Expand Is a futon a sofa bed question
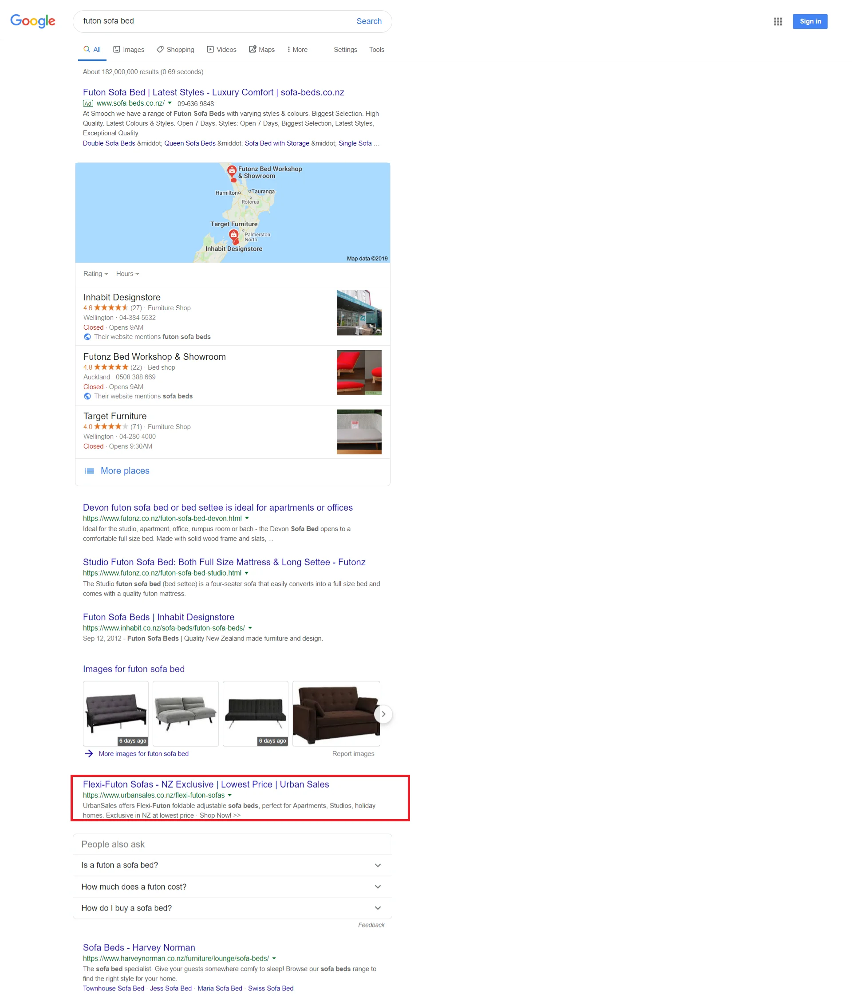Image resolution: width=852 pixels, height=997 pixels. [232, 865]
